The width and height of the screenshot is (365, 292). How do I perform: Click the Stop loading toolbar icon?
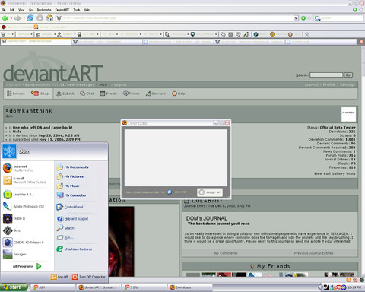pos(40,18)
